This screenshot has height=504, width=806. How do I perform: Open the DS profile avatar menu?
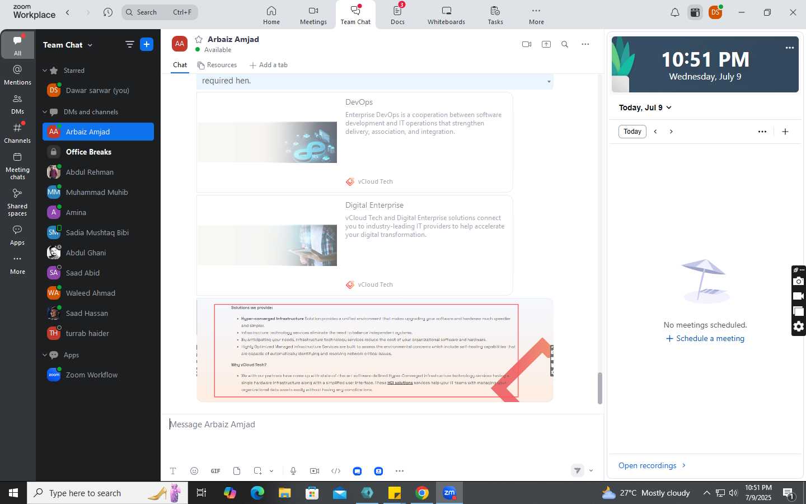tap(715, 12)
